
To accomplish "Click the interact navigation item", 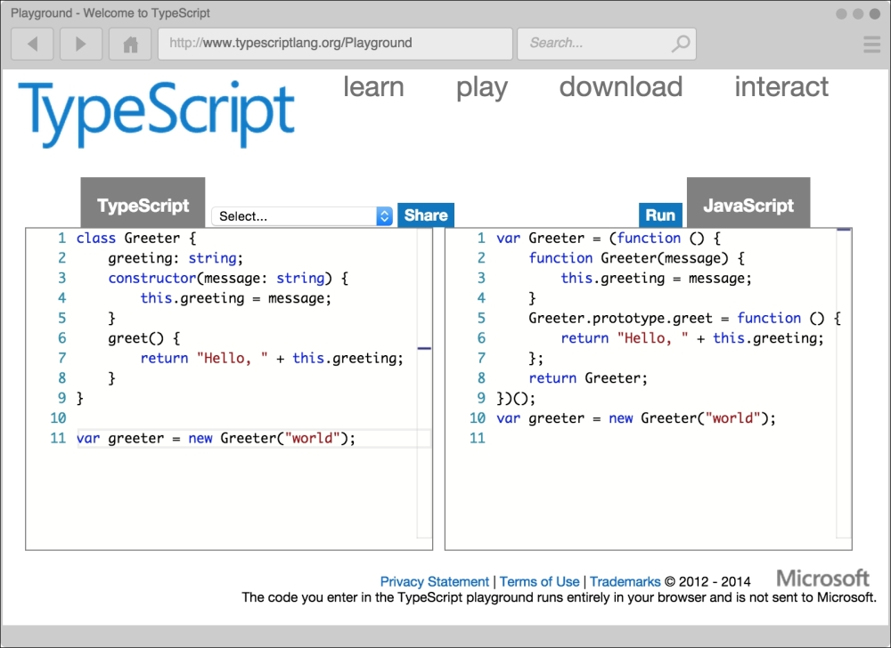I will click(x=781, y=87).
